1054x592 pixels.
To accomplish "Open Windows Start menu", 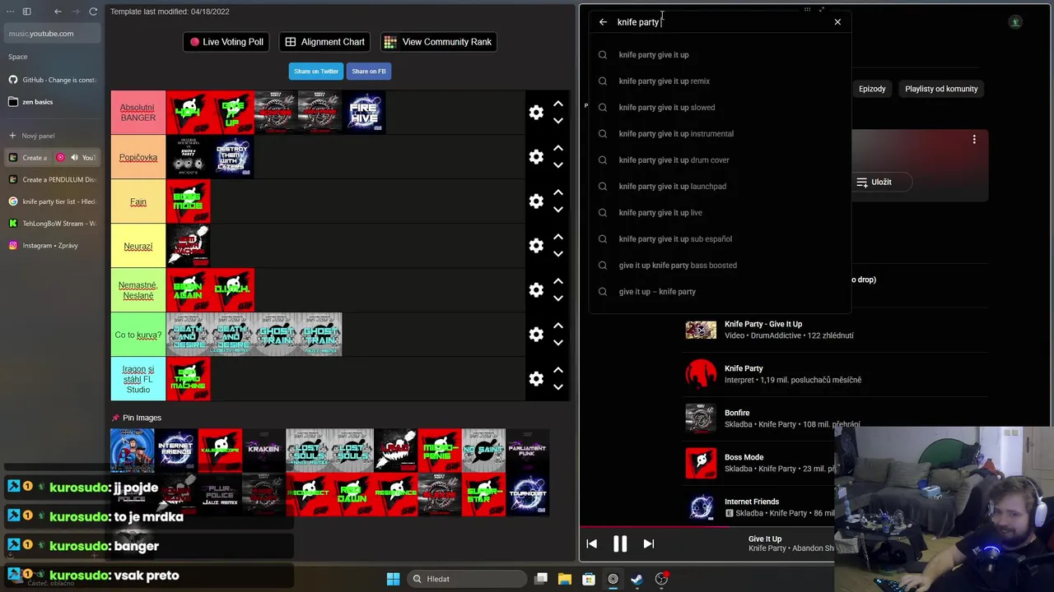I will pyautogui.click(x=393, y=579).
